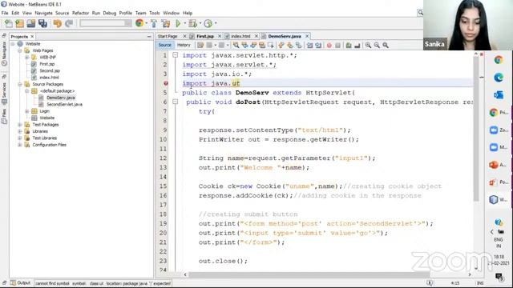Switch to the index.html editor tab
513x288 pixels.
click(x=240, y=36)
